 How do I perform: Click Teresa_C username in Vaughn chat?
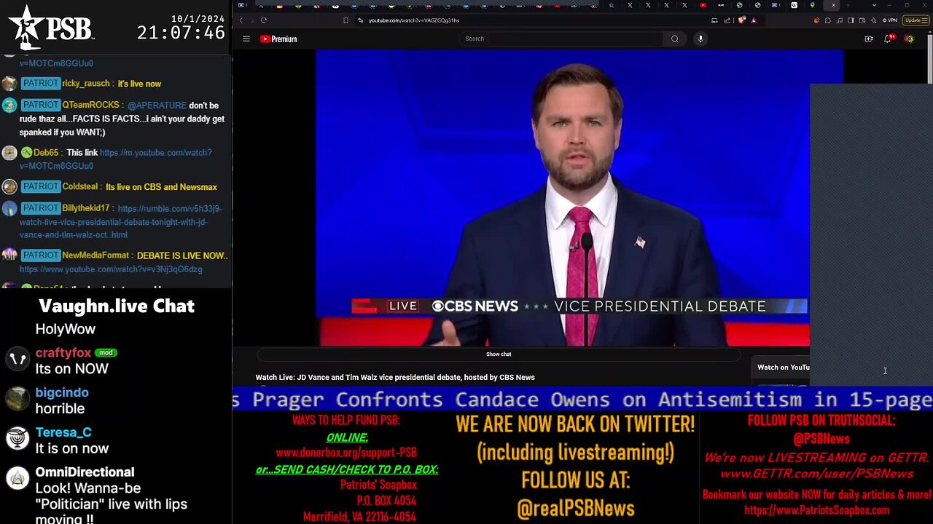coord(63,433)
